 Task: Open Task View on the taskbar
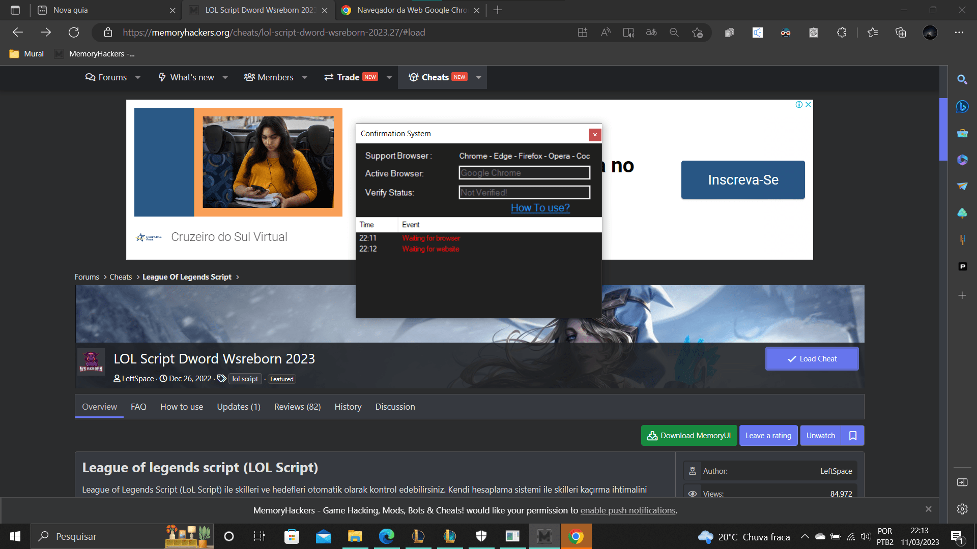tap(260, 536)
